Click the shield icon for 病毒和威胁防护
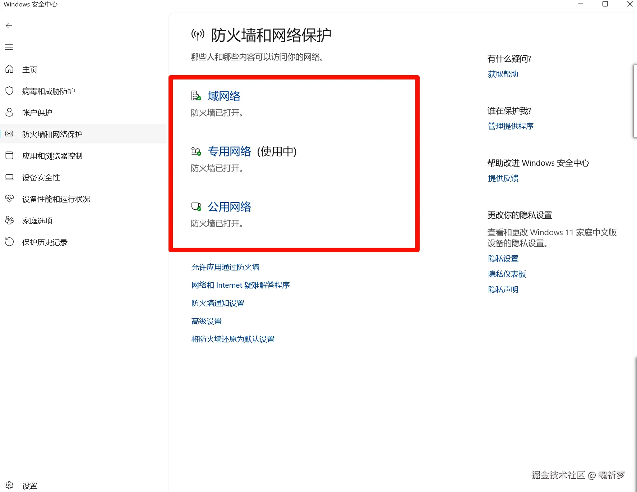Screen dimensions: 637x492 point(9,91)
